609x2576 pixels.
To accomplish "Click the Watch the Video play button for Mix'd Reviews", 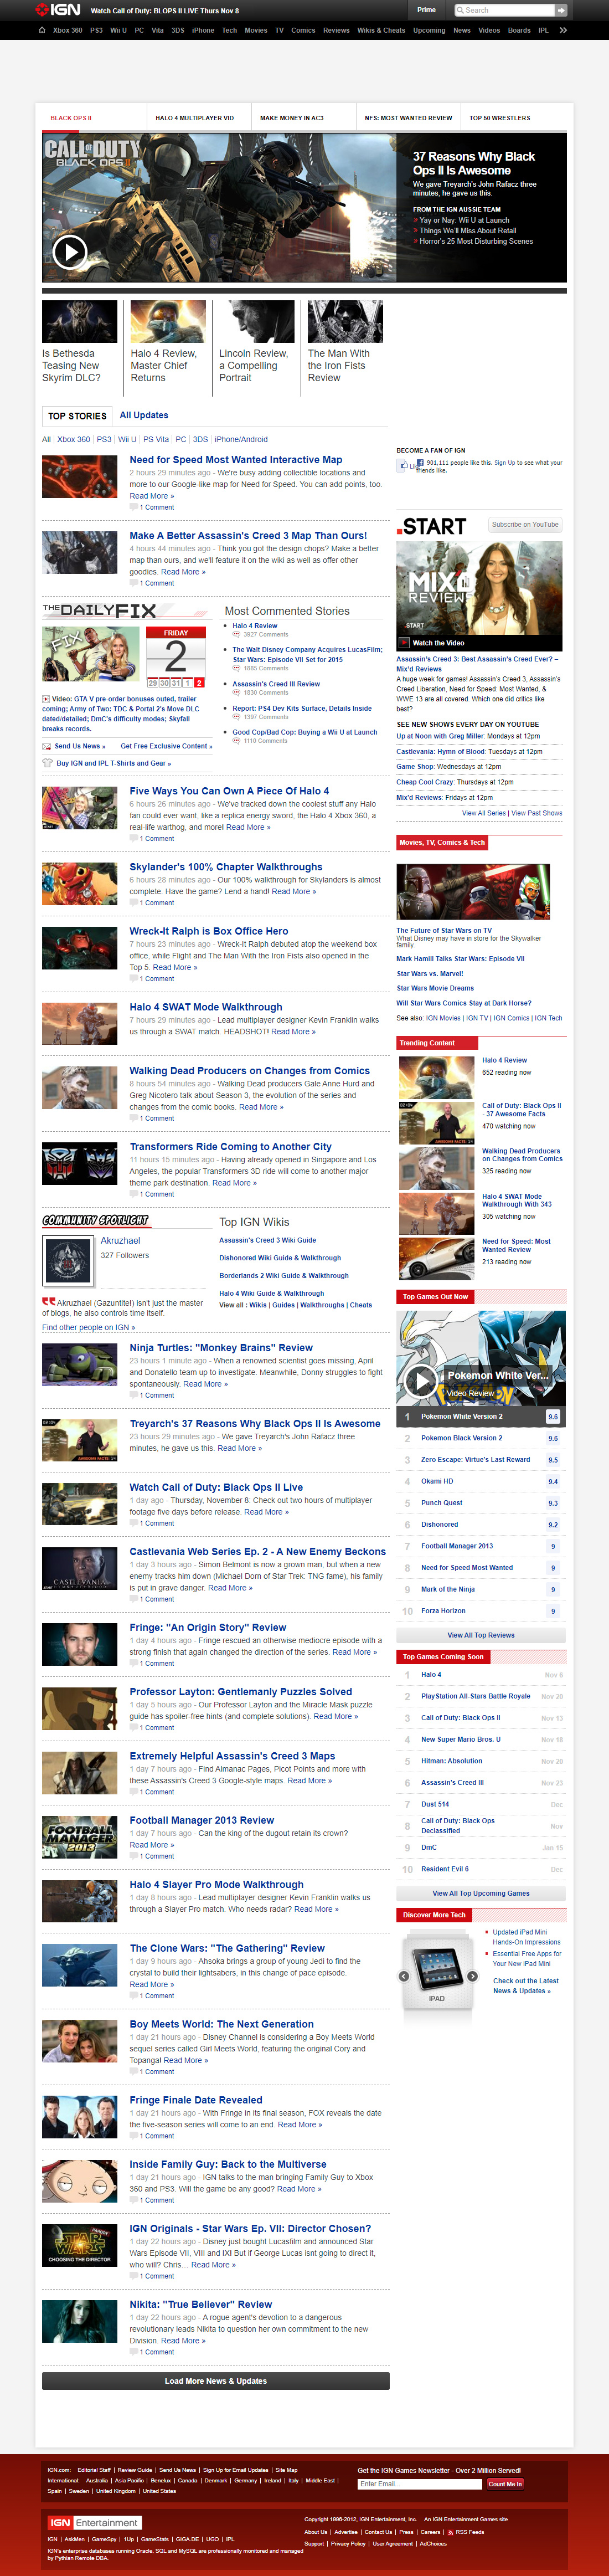I will pyautogui.click(x=405, y=643).
